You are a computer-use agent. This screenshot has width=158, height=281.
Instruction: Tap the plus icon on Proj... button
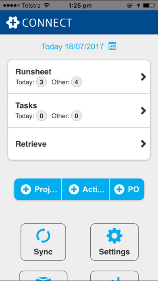coord(26,189)
